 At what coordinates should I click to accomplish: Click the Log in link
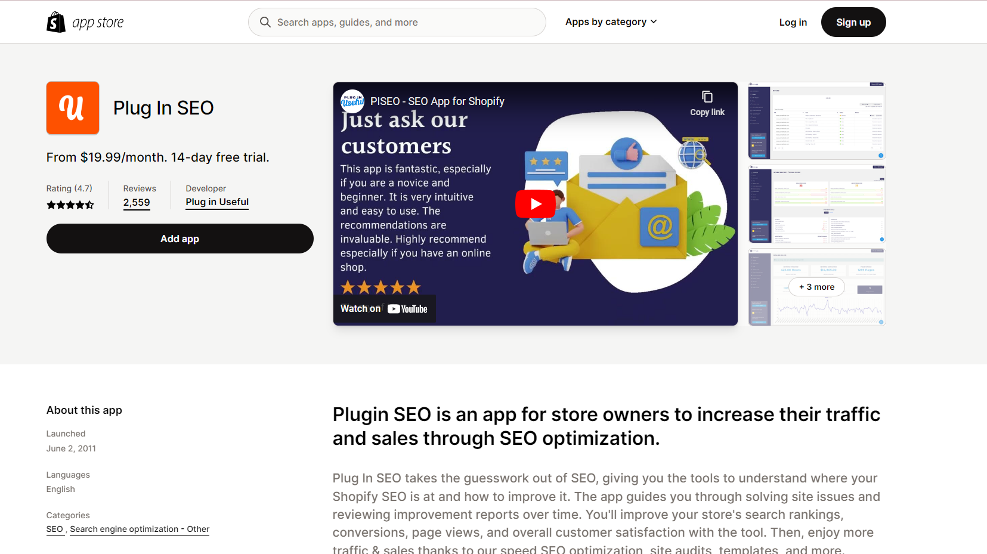pos(793,22)
